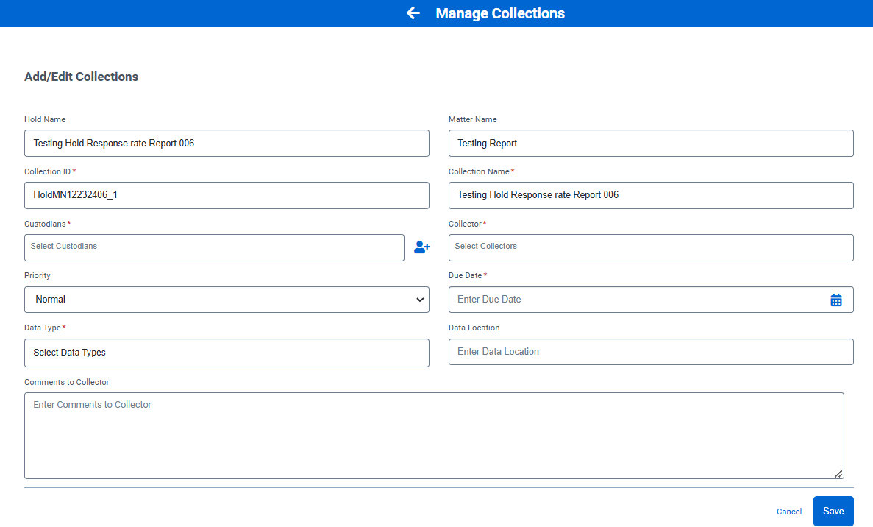This screenshot has width=873, height=527.
Task: Click the Matter Name label
Action: point(473,119)
